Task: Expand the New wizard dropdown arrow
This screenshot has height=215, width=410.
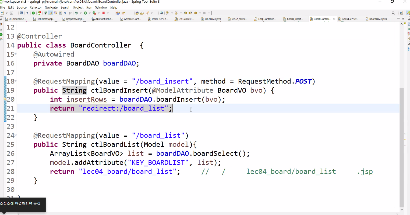Action: click(7, 13)
